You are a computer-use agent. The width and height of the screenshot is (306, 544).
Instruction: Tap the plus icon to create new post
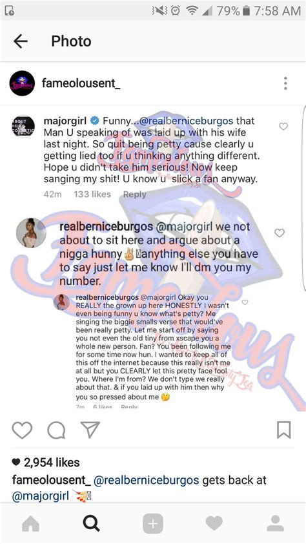[x=153, y=523]
